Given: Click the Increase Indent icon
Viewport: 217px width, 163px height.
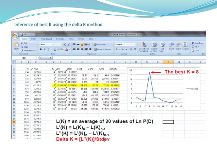Looking at the screenshot, I should coord(90,49).
